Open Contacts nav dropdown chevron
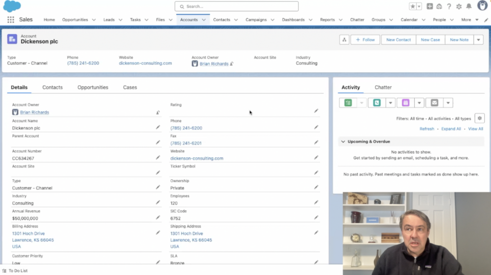The height and width of the screenshot is (275, 491). 236,20
